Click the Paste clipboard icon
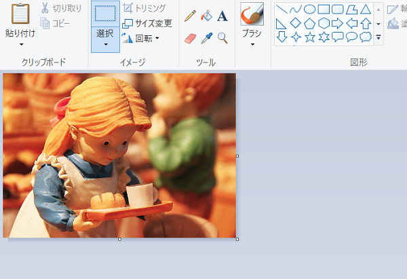The width and height of the screenshot is (407, 279). click(20, 14)
